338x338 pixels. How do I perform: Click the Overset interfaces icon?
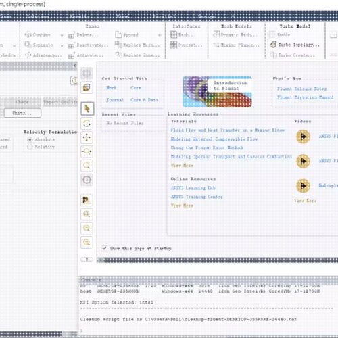click(x=174, y=45)
